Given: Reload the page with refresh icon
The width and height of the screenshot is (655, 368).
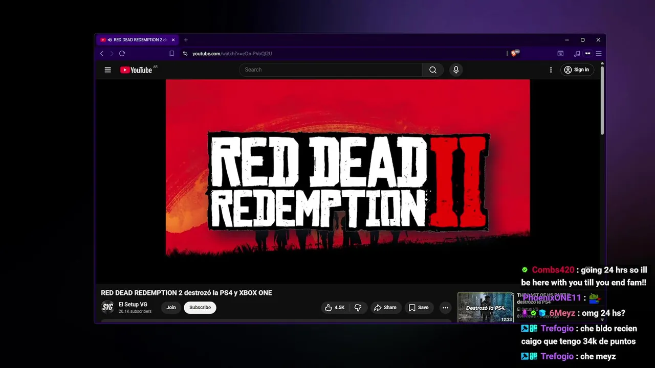Looking at the screenshot, I should pos(122,54).
